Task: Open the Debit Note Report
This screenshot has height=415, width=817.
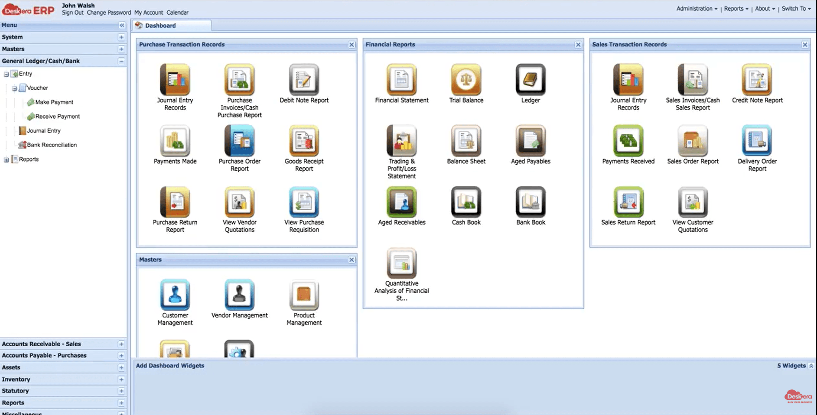Action: (304, 80)
